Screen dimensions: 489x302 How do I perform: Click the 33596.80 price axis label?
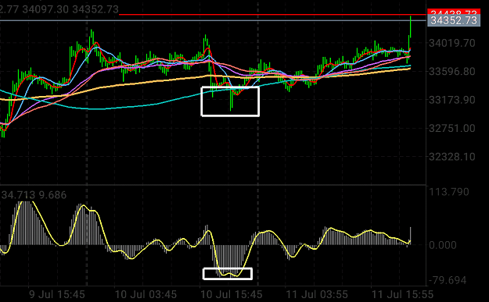tap(452, 72)
